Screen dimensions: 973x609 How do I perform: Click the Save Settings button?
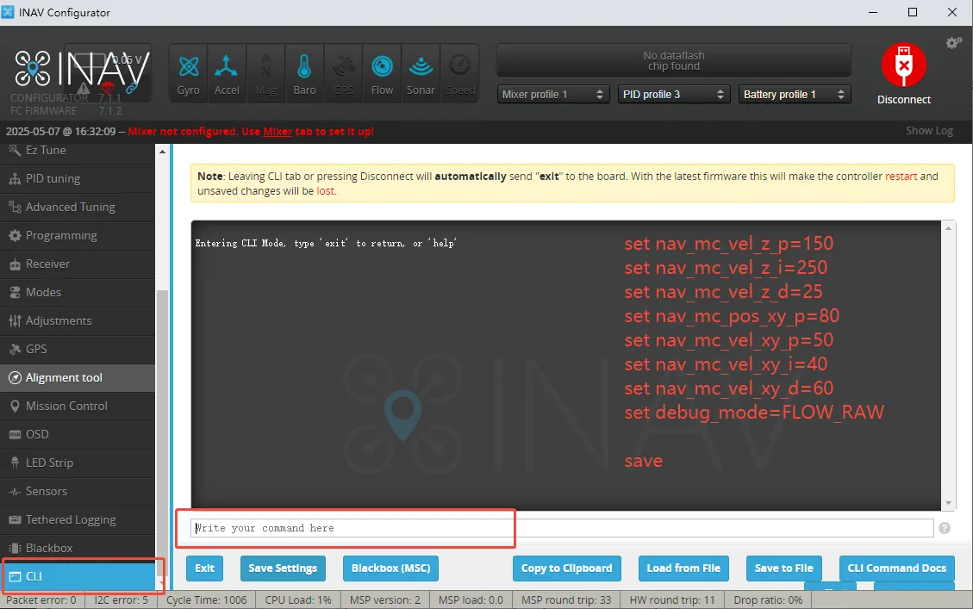[x=283, y=568]
